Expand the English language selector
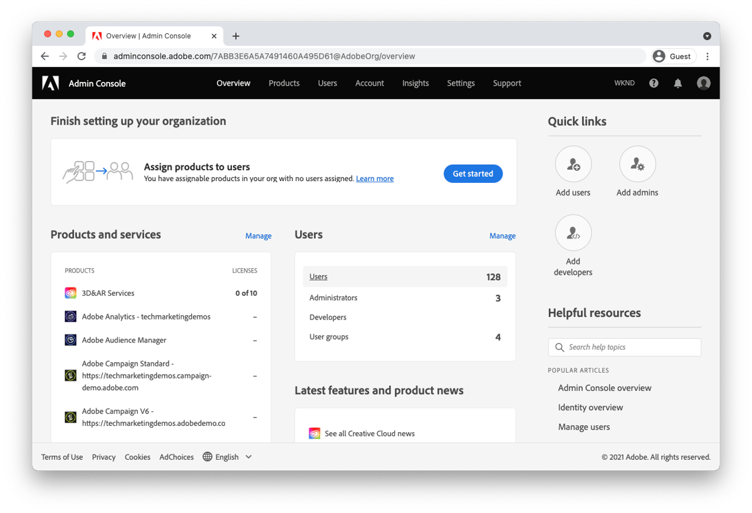This screenshot has width=752, height=513. 227,457
